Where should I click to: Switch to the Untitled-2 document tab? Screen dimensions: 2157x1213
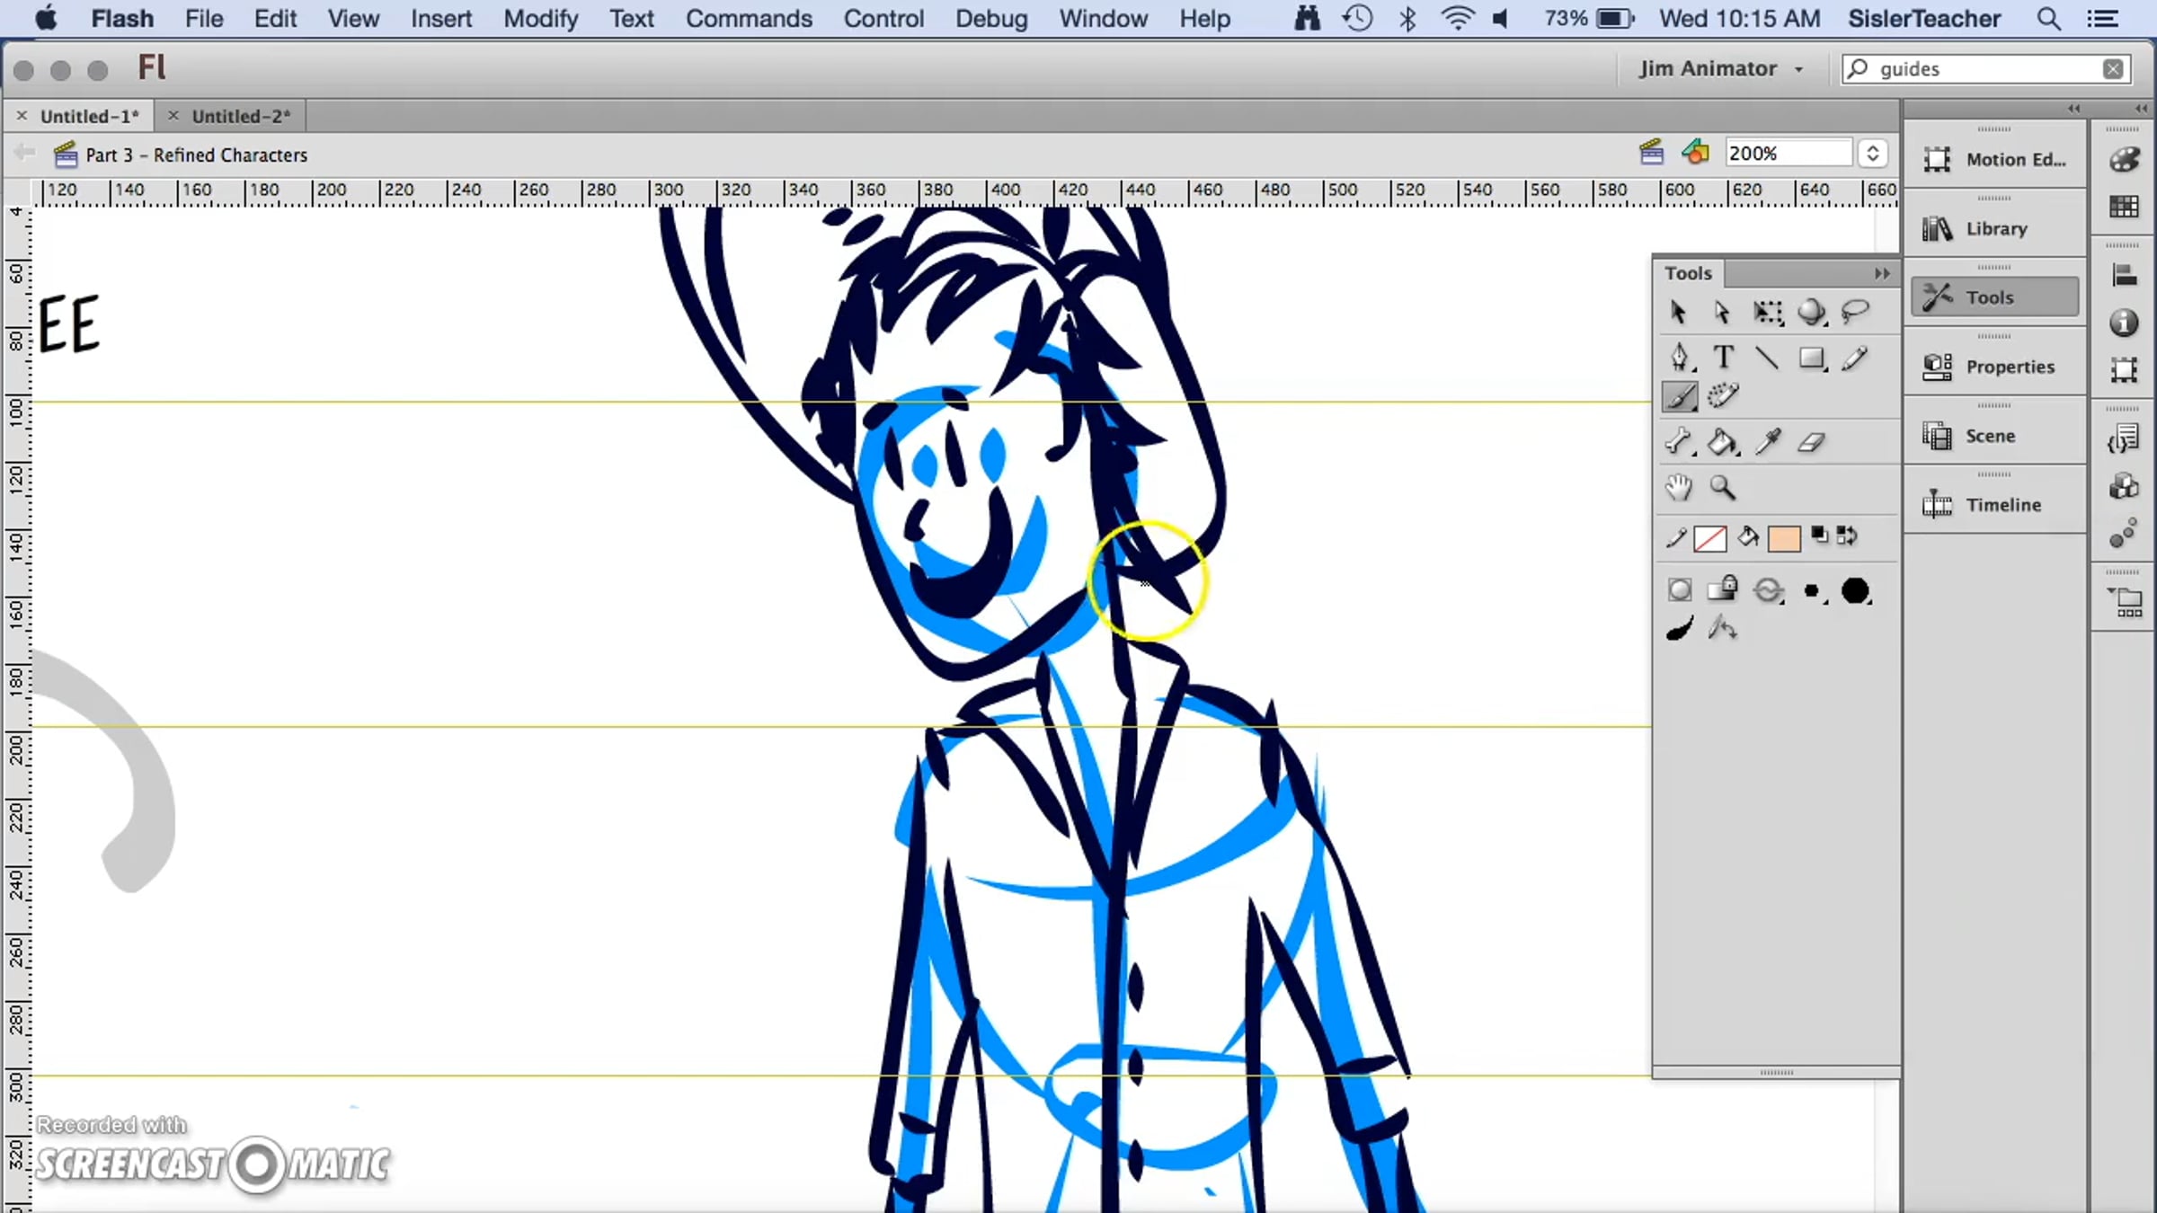click(240, 116)
